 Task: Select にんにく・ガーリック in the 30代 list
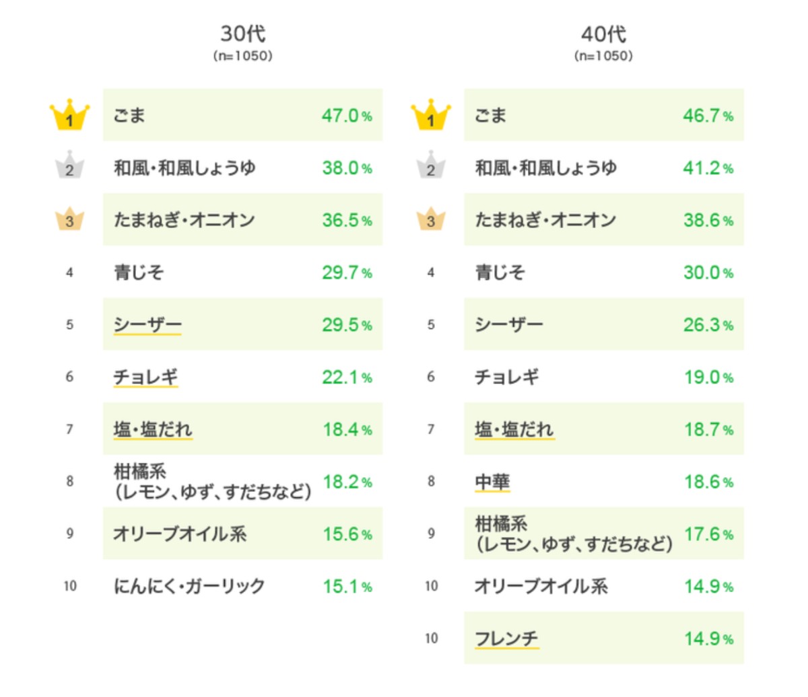tap(189, 586)
